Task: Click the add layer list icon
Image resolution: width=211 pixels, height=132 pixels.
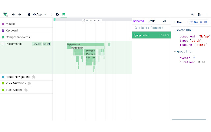Action: click(193, 15)
